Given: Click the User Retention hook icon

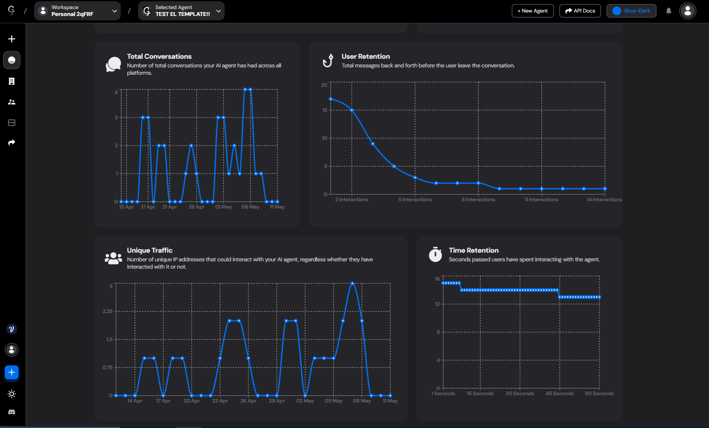Looking at the screenshot, I should click(x=328, y=60).
